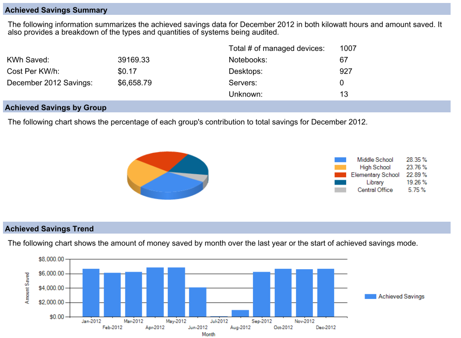Click the Central Office gray legend swatch
The height and width of the screenshot is (338, 461).
click(x=340, y=190)
